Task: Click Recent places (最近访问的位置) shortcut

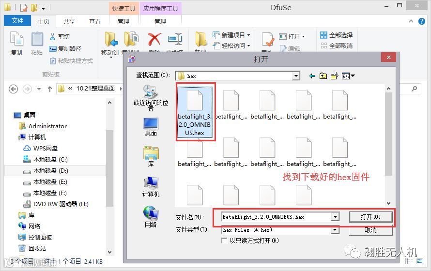Action: [151, 98]
